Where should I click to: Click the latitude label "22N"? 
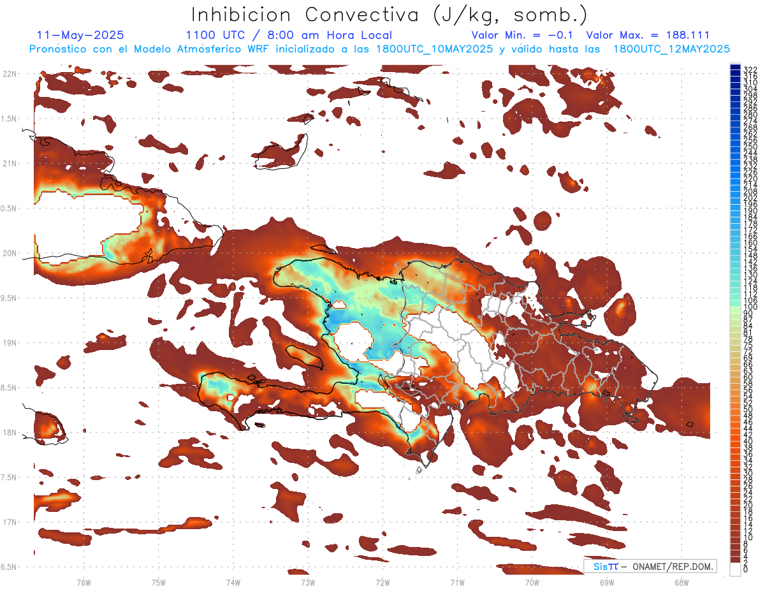(9, 73)
